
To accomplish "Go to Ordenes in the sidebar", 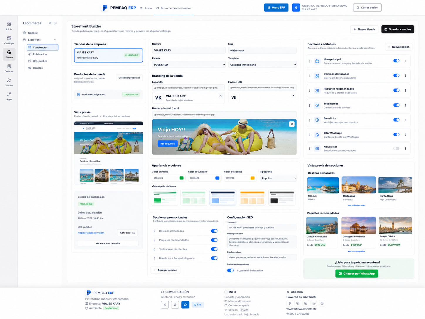I will [x=9, y=68].
